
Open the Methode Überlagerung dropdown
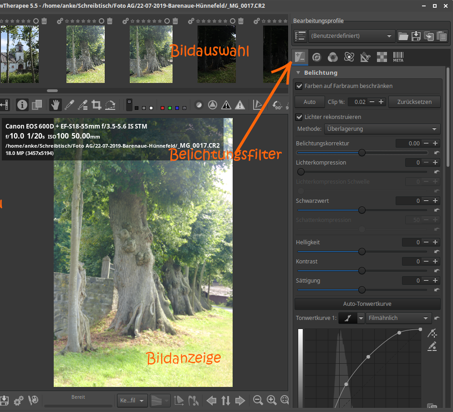(382, 129)
